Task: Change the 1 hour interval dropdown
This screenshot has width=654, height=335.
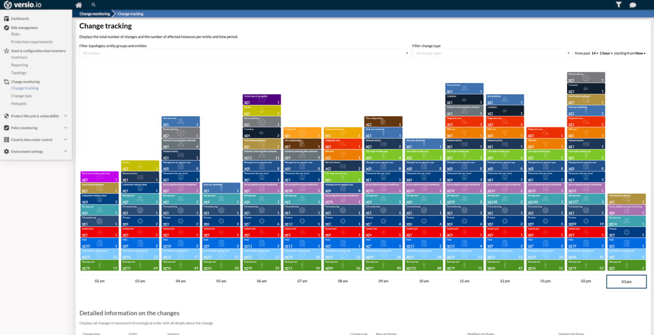Action: point(606,53)
